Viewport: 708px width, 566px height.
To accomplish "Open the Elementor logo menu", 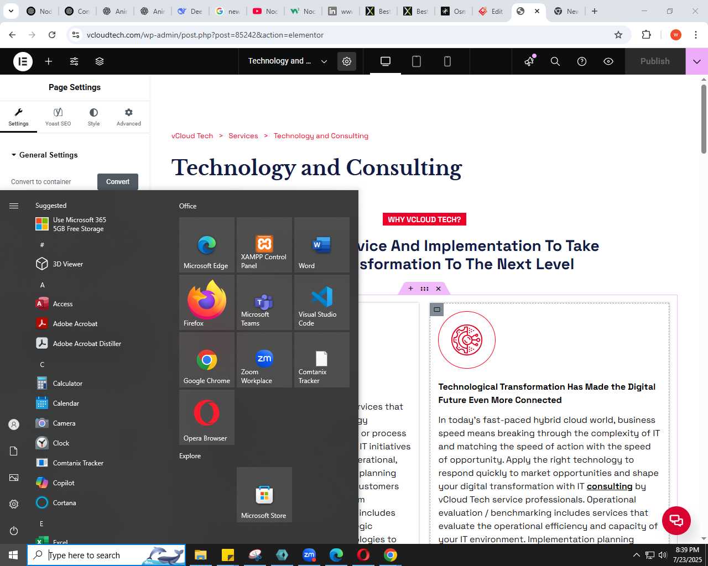I will point(23,61).
